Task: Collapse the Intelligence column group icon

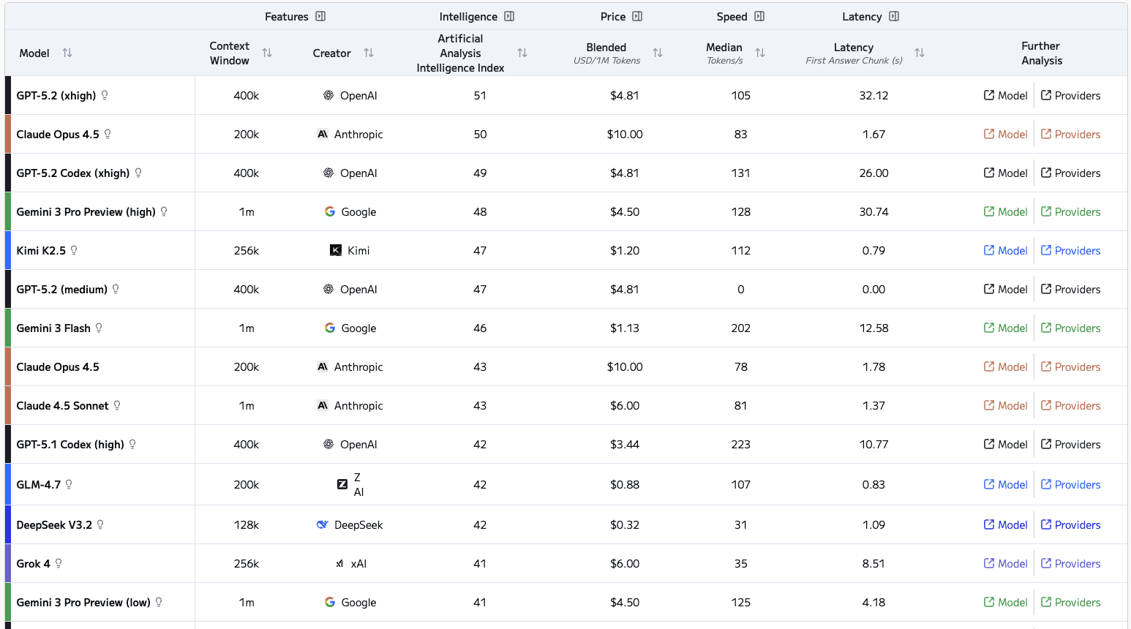Action: click(x=509, y=16)
